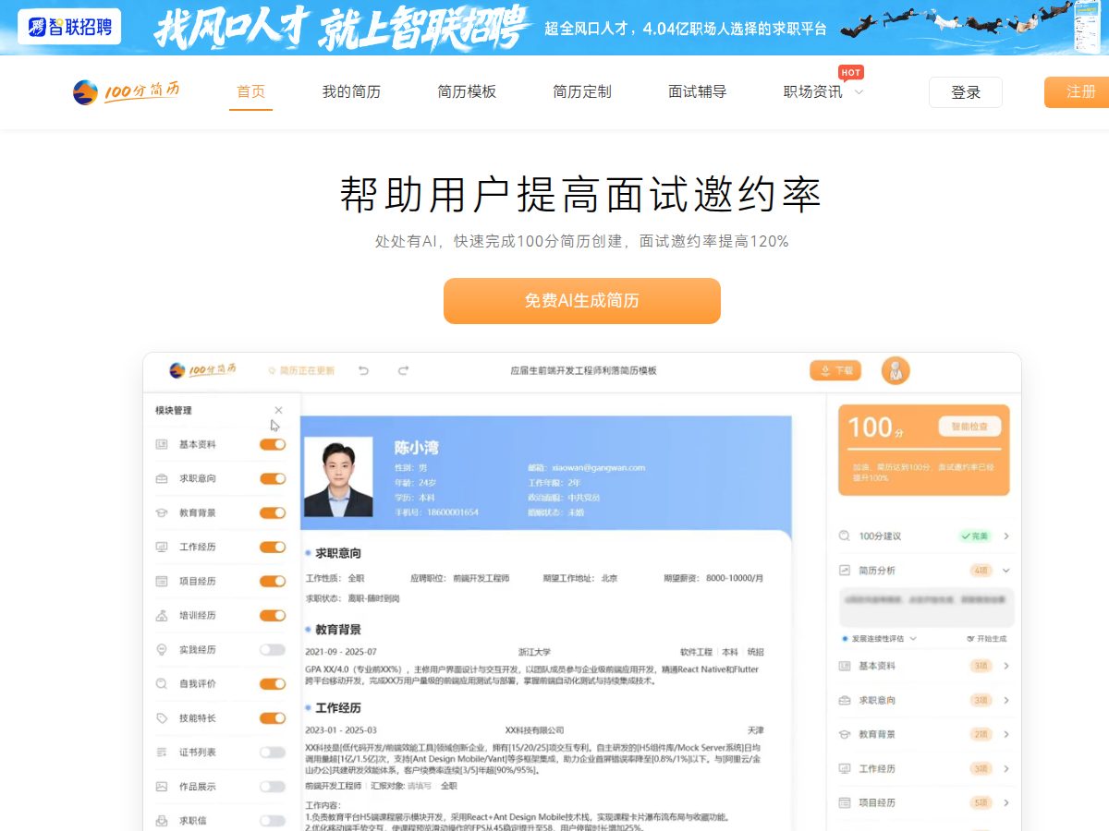The image size is (1109, 831).
Task: Expand right-panel 工作经历 row chevron
Action: pos(1006,768)
